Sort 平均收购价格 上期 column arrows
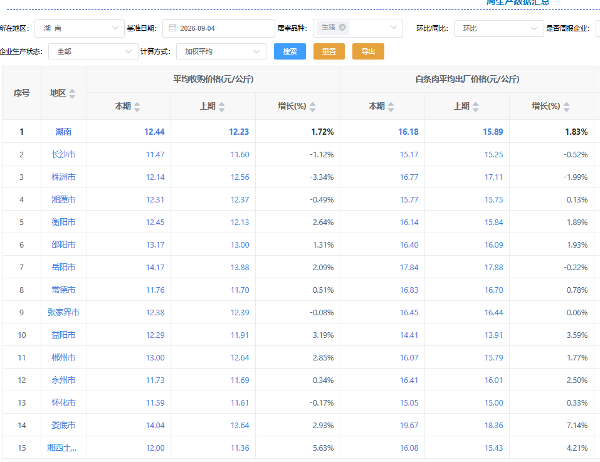This screenshot has height=462, width=600. 221,107
